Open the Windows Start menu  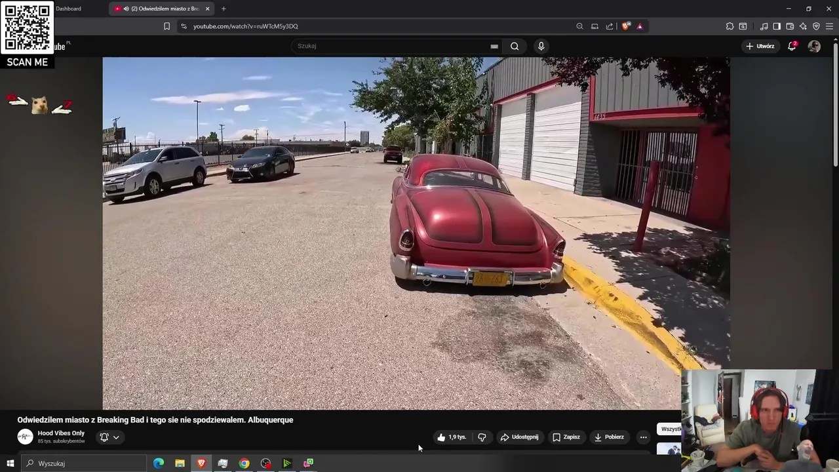click(10, 463)
